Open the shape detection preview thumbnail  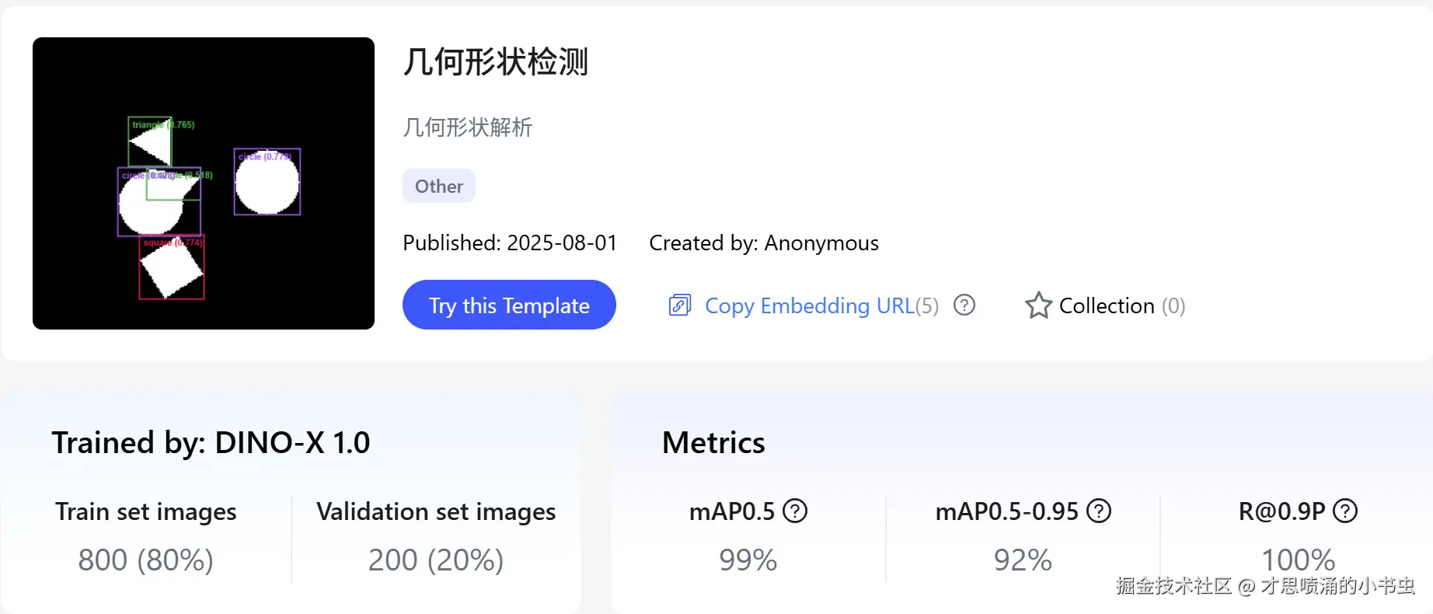204,183
